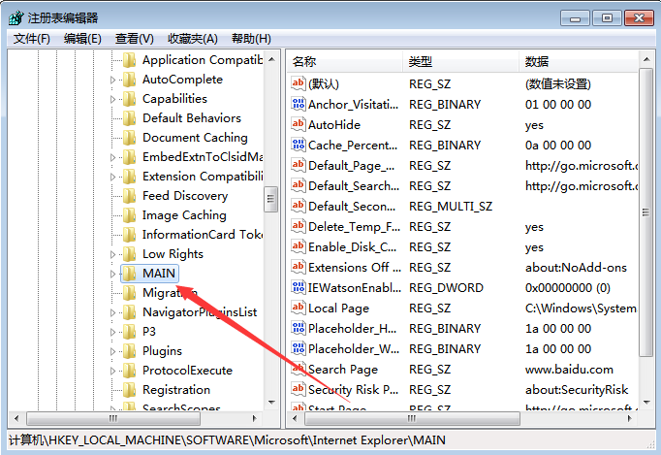Select the AutoComplete folder icon

point(130,80)
